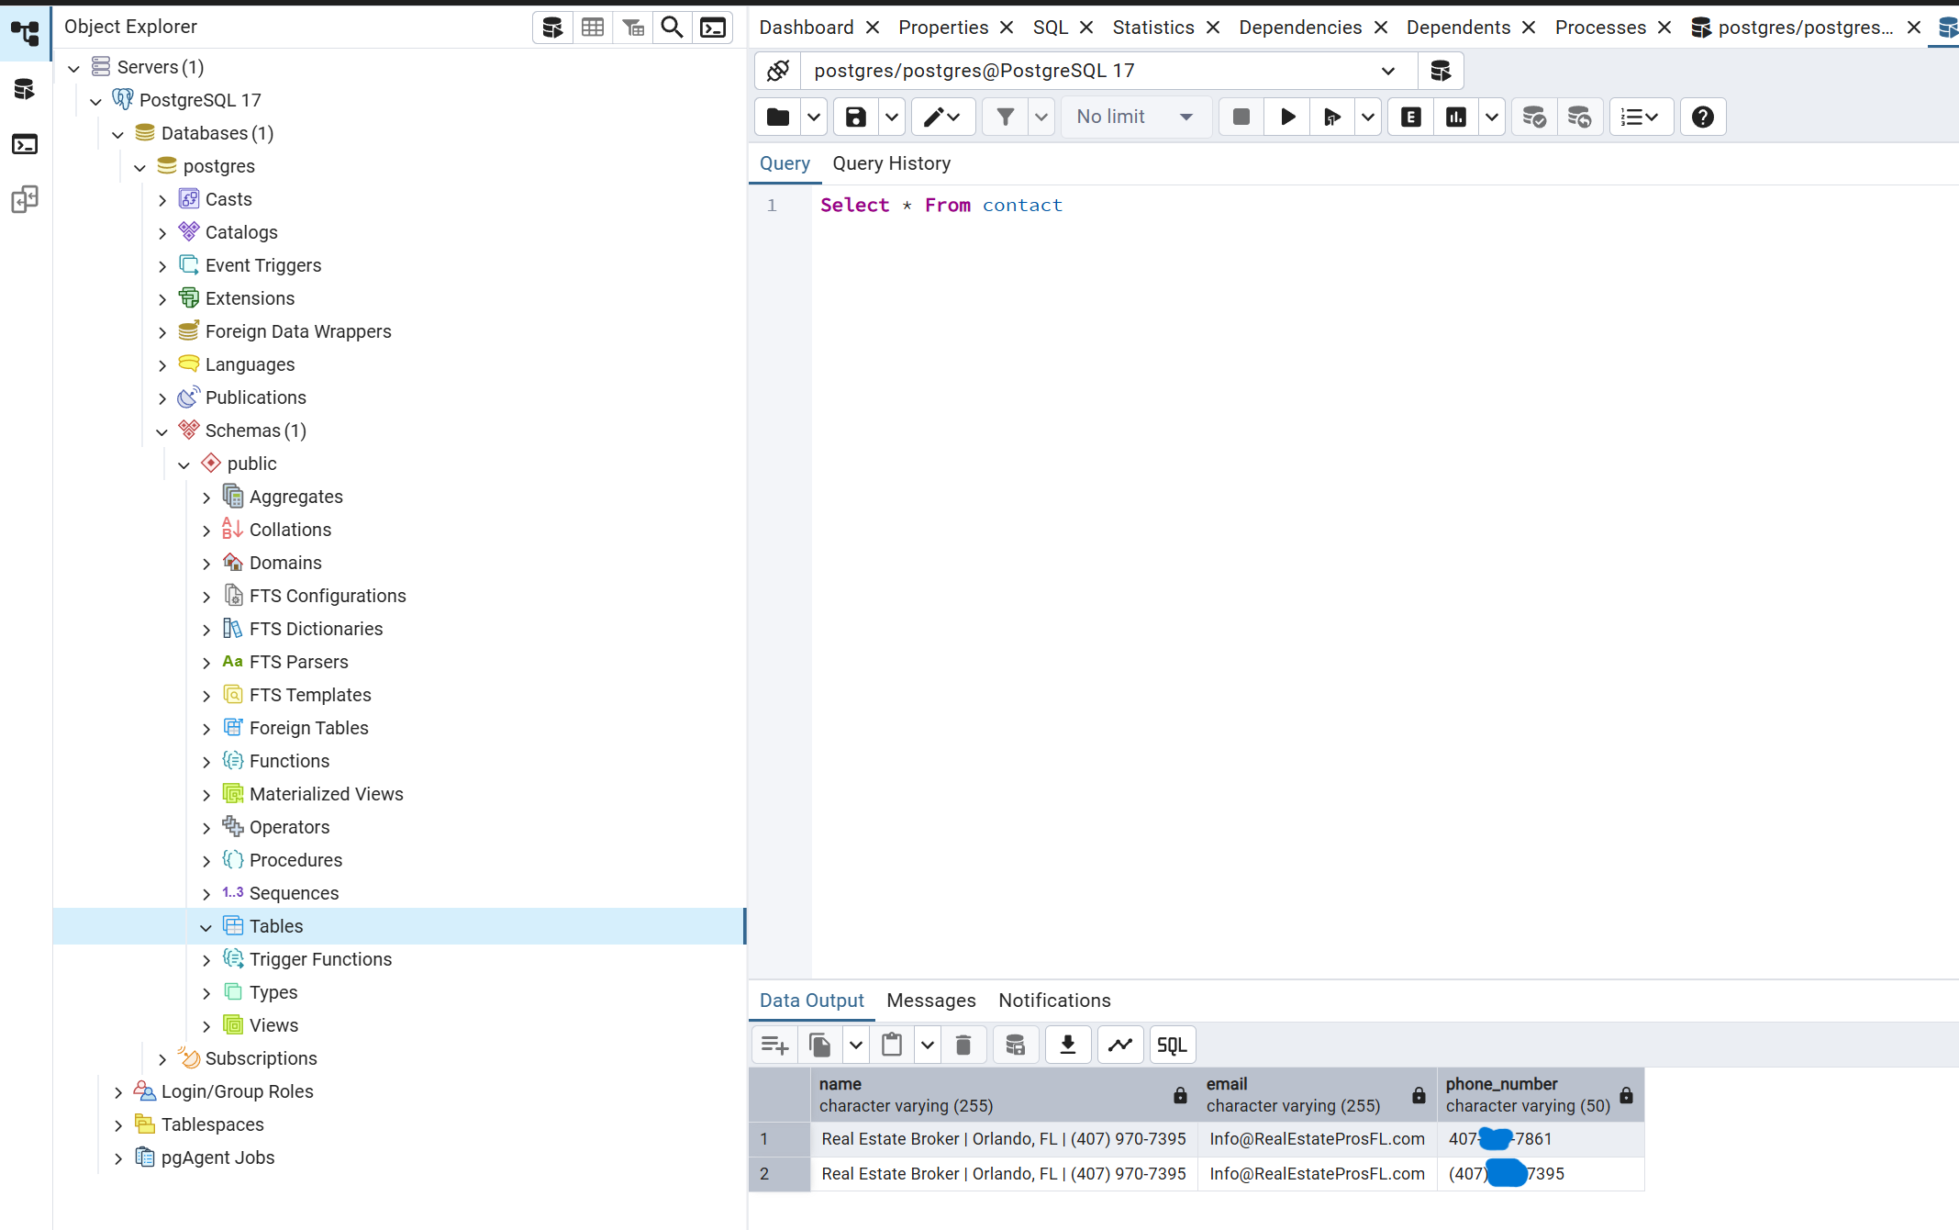Open the connection selector dropdown

coord(1387,71)
